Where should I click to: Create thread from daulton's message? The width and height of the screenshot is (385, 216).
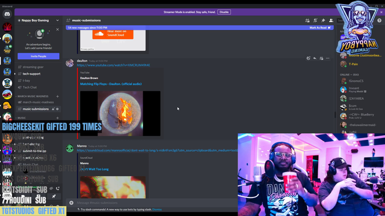coord(321,58)
